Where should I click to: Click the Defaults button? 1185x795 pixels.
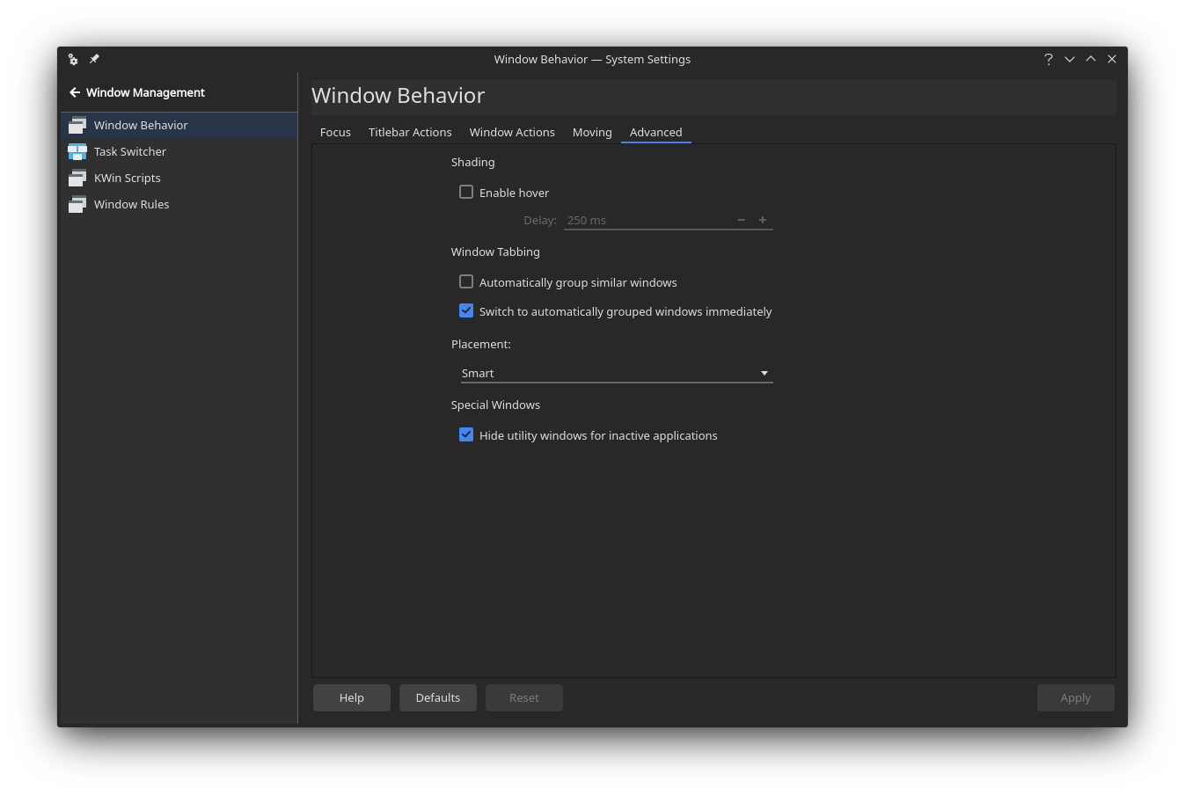(x=437, y=697)
